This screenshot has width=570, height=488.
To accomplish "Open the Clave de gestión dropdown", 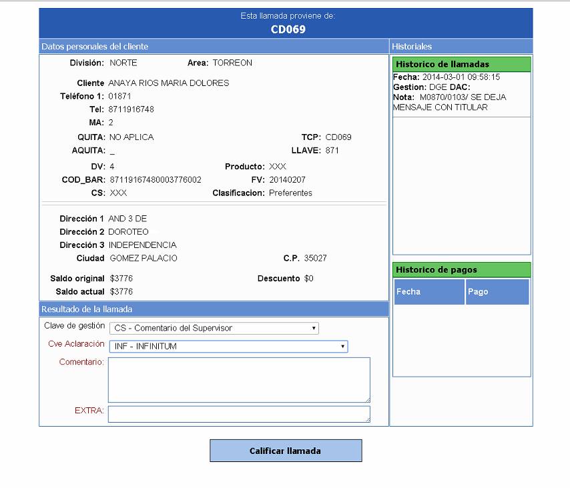I will (214, 328).
